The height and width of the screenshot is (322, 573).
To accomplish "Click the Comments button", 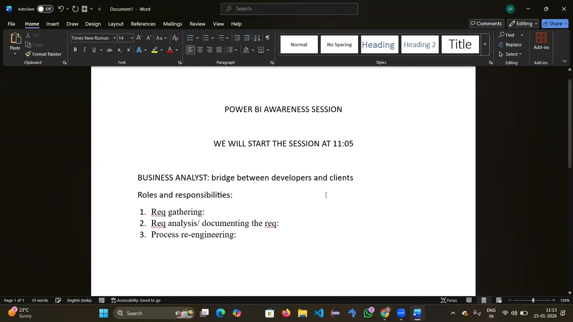I will tap(486, 24).
